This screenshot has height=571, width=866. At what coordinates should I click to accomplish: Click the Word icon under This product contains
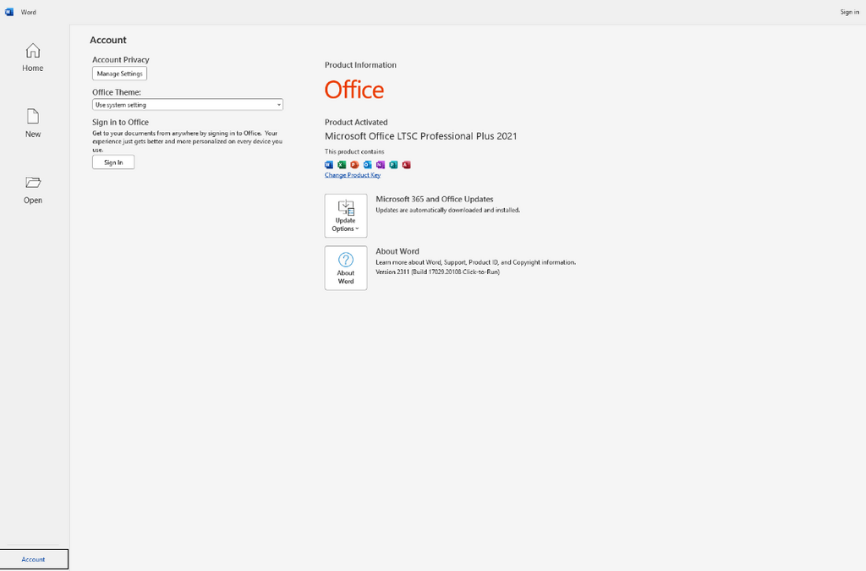point(329,165)
